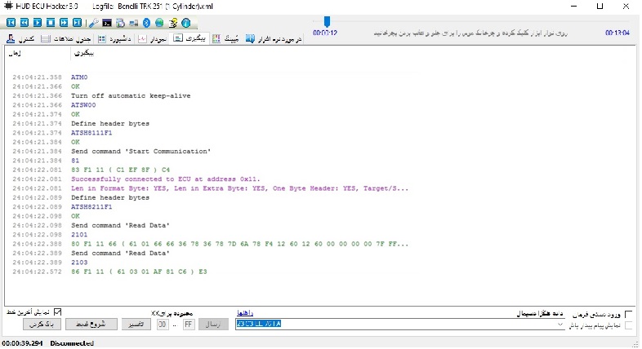642x349 pixels.
Task: Open the مپینگ mapping tab
Action: click(x=226, y=39)
